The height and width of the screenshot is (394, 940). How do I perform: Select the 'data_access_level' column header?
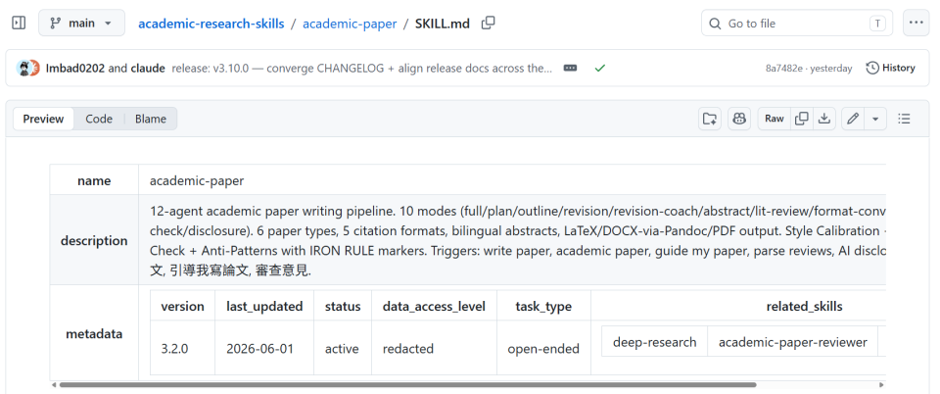click(x=435, y=306)
